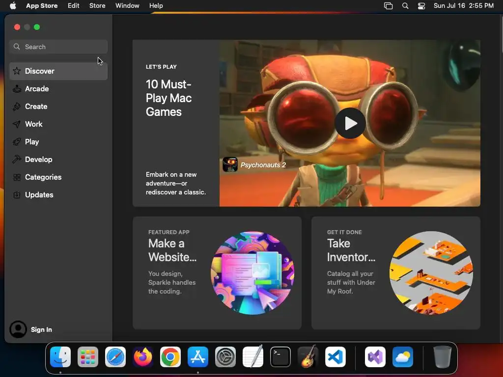Click the magnifier icon in Search field
This screenshot has height=377, width=503.
point(17,47)
